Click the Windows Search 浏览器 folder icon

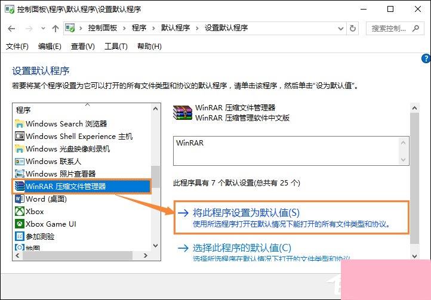(x=19, y=123)
